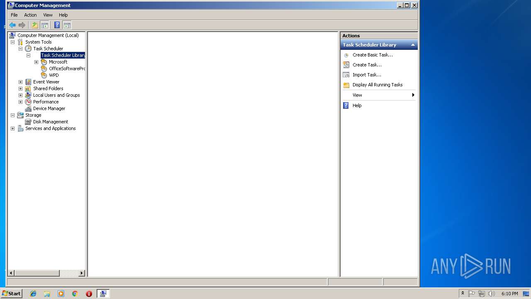The width and height of the screenshot is (531, 299).
Task: Click the Shared Folders icon
Action: (x=28, y=88)
